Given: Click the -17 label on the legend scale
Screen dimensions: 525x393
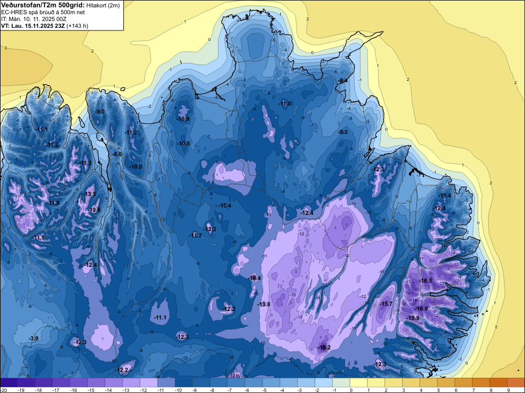Looking at the screenshot, I should click(x=56, y=390).
